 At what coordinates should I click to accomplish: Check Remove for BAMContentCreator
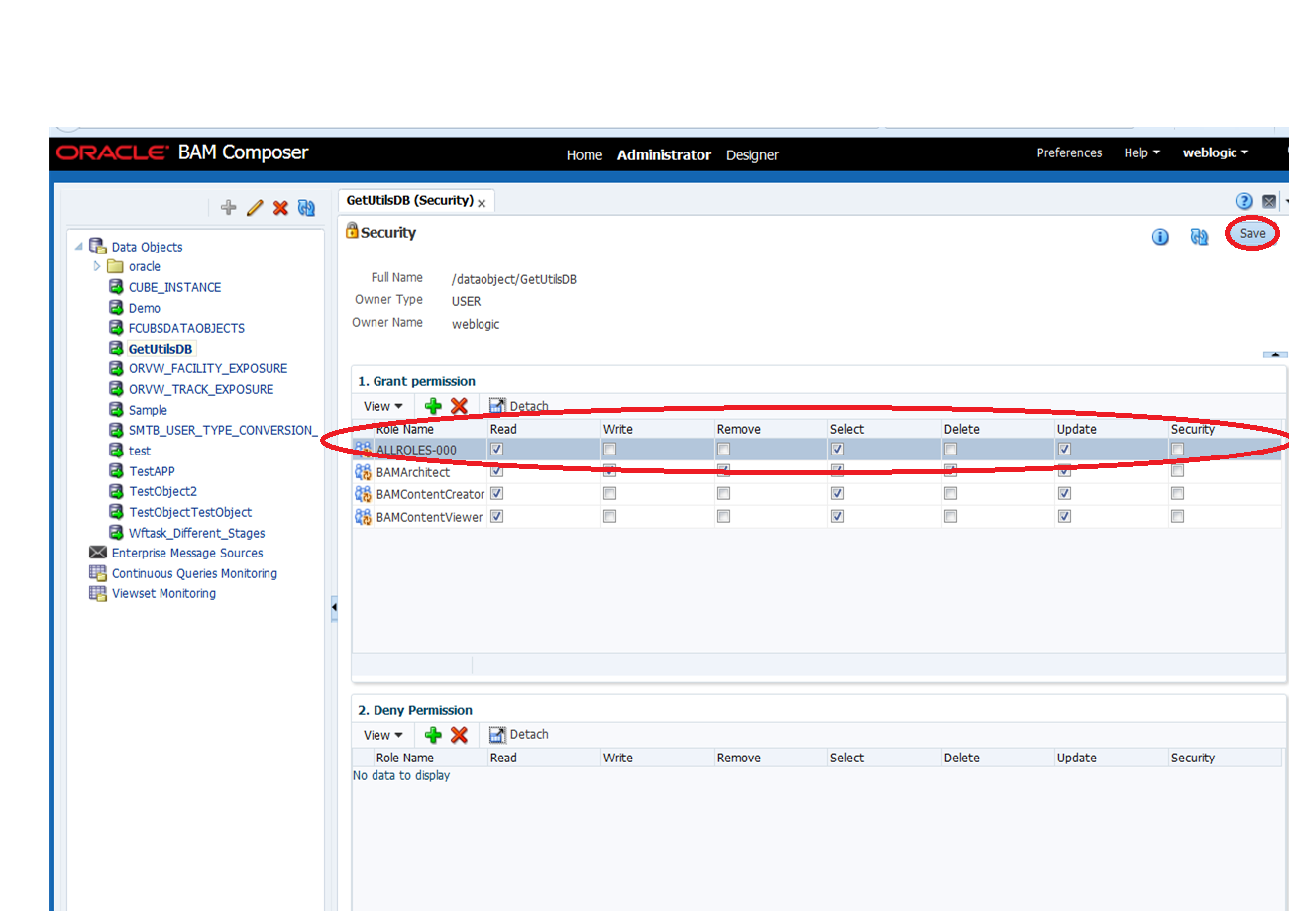[x=724, y=493]
